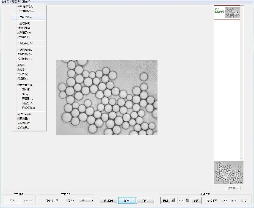Click the small button beneath the navigator preview

[x=232, y=188]
